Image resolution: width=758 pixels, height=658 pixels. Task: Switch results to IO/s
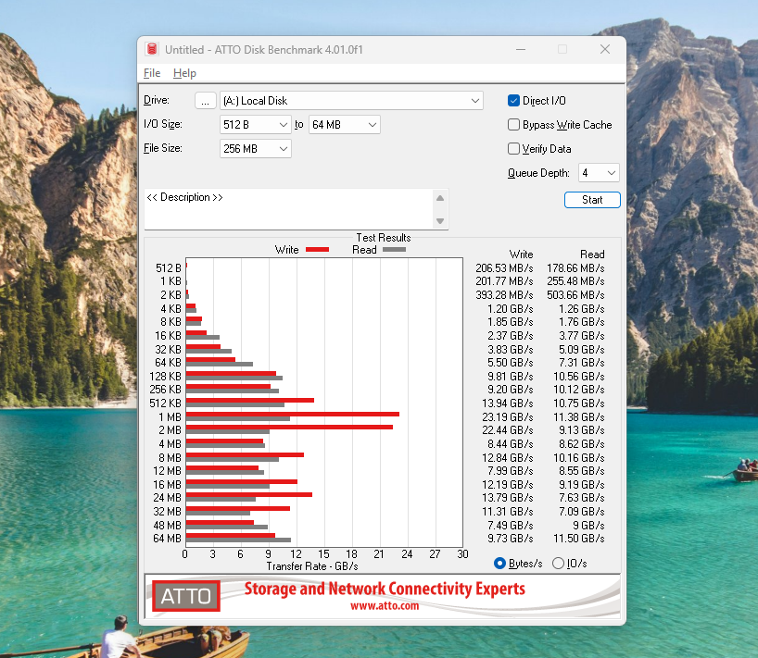click(558, 563)
